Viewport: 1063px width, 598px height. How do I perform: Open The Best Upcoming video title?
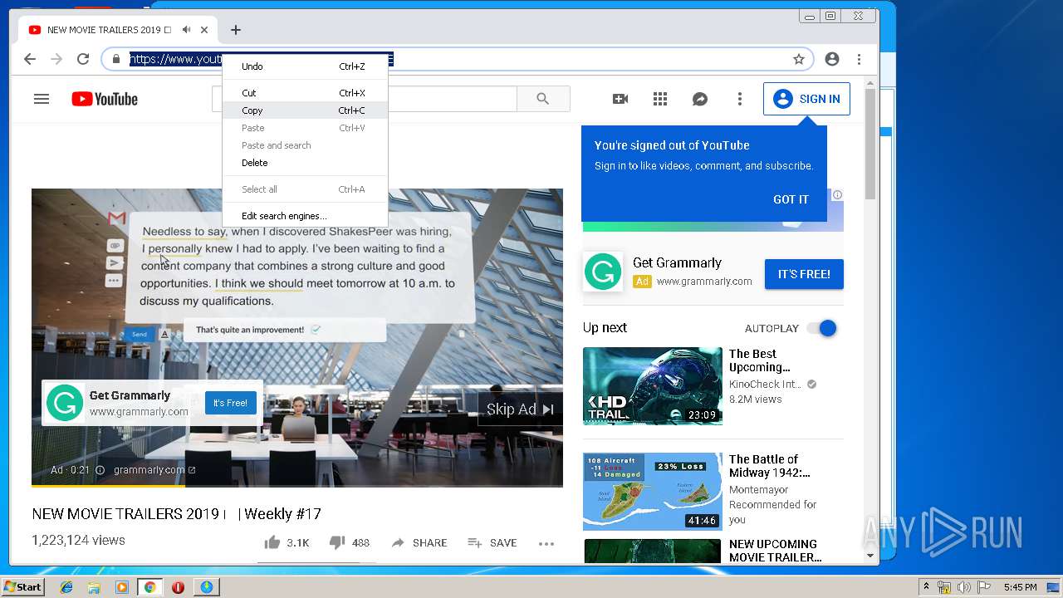pyautogui.click(x=760, y=360)
